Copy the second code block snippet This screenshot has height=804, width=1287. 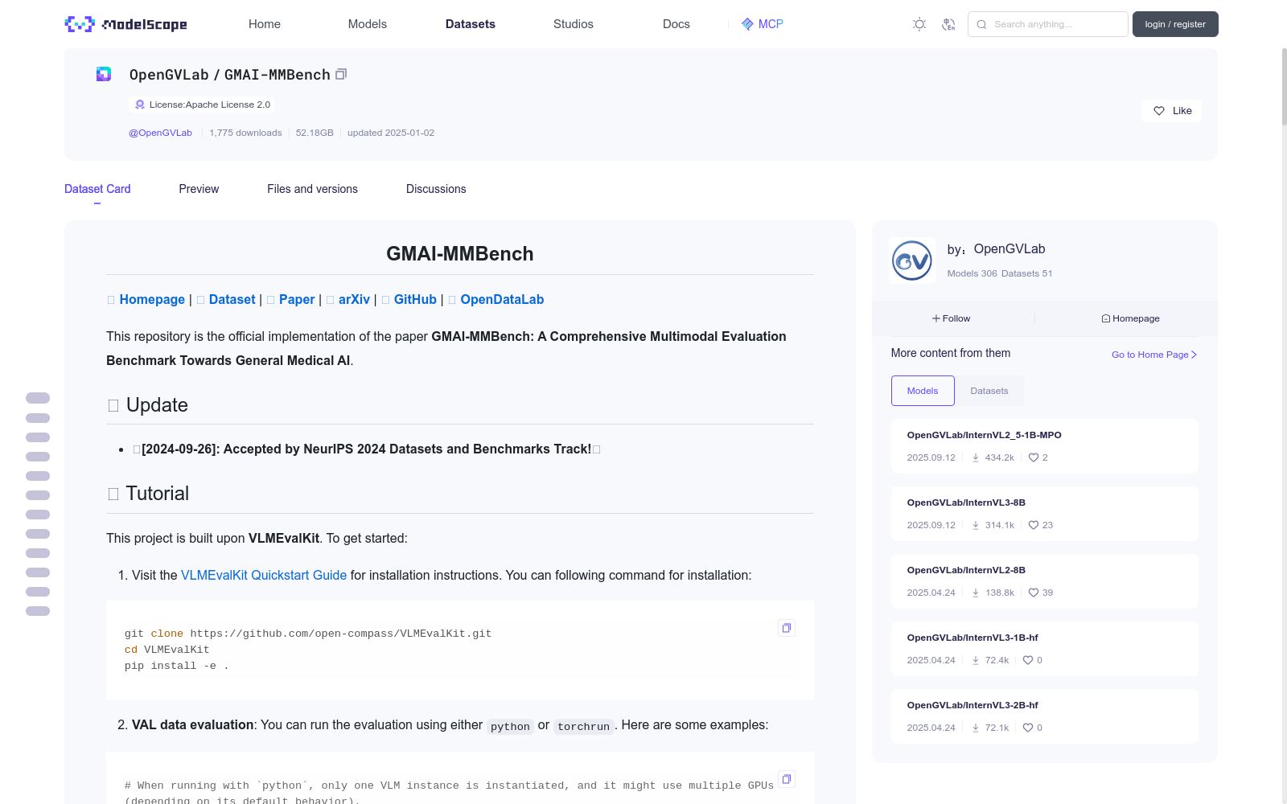click(x=787, y=779)
